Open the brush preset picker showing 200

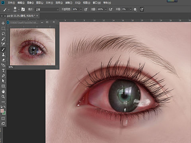16,10
